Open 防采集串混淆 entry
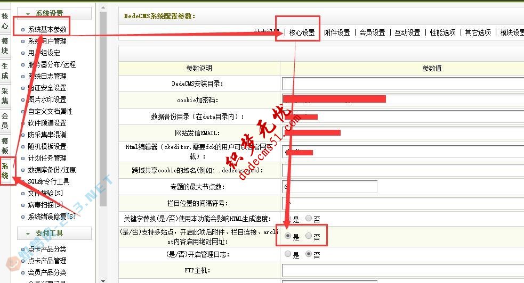The image size is (524, 283). pos(47,135)
